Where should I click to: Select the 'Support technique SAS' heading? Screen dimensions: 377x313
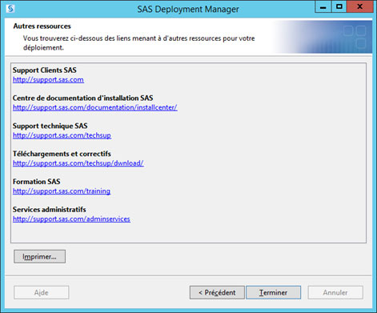click(50, 126)
